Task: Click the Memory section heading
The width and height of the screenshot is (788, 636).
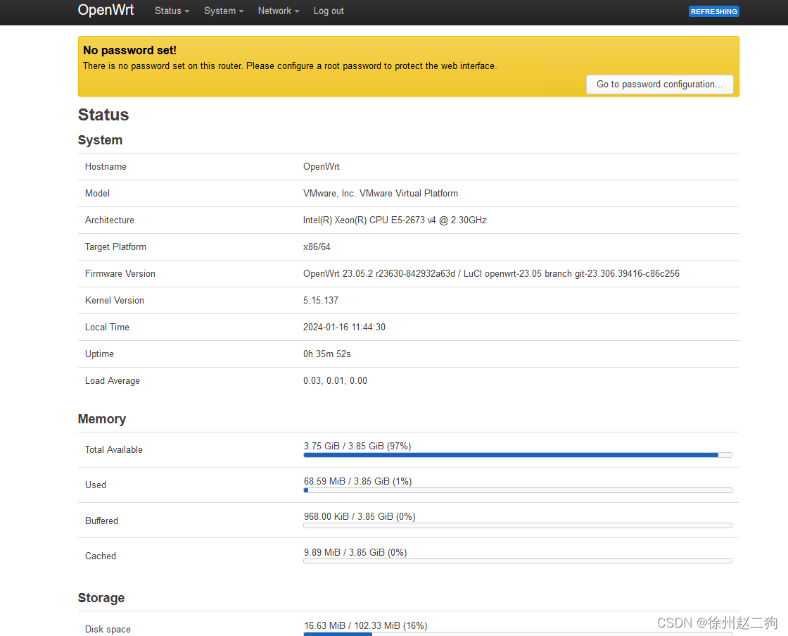Action: [102, 418]
